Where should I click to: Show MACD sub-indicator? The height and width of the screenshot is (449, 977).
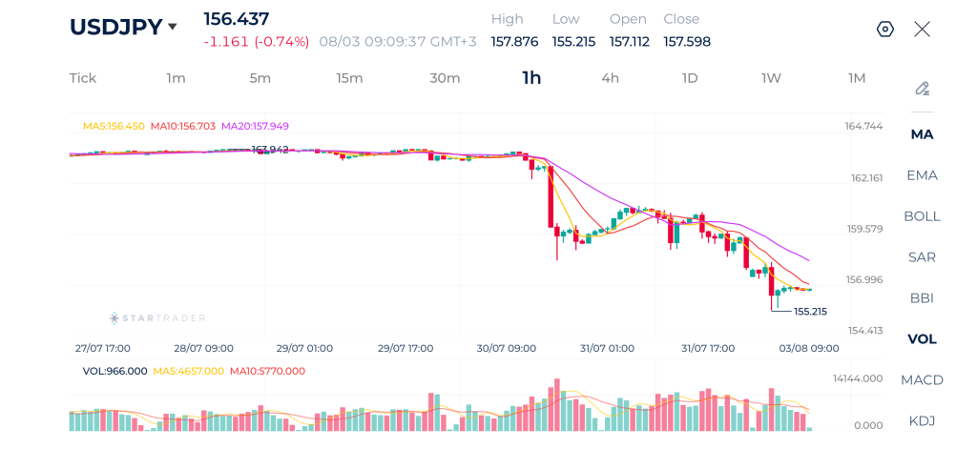pyautogui.click(x=923, y=379)
